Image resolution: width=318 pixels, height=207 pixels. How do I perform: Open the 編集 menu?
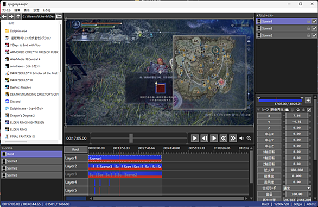coord(17,10)
